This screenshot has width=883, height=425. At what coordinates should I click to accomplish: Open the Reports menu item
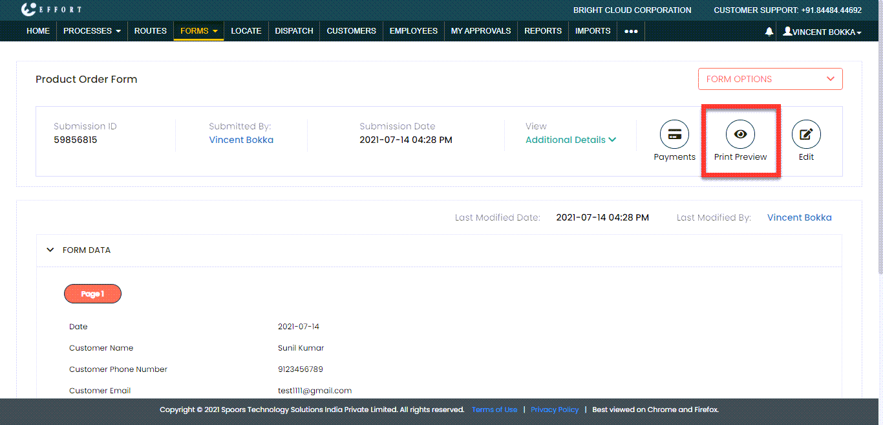[542, 31]
